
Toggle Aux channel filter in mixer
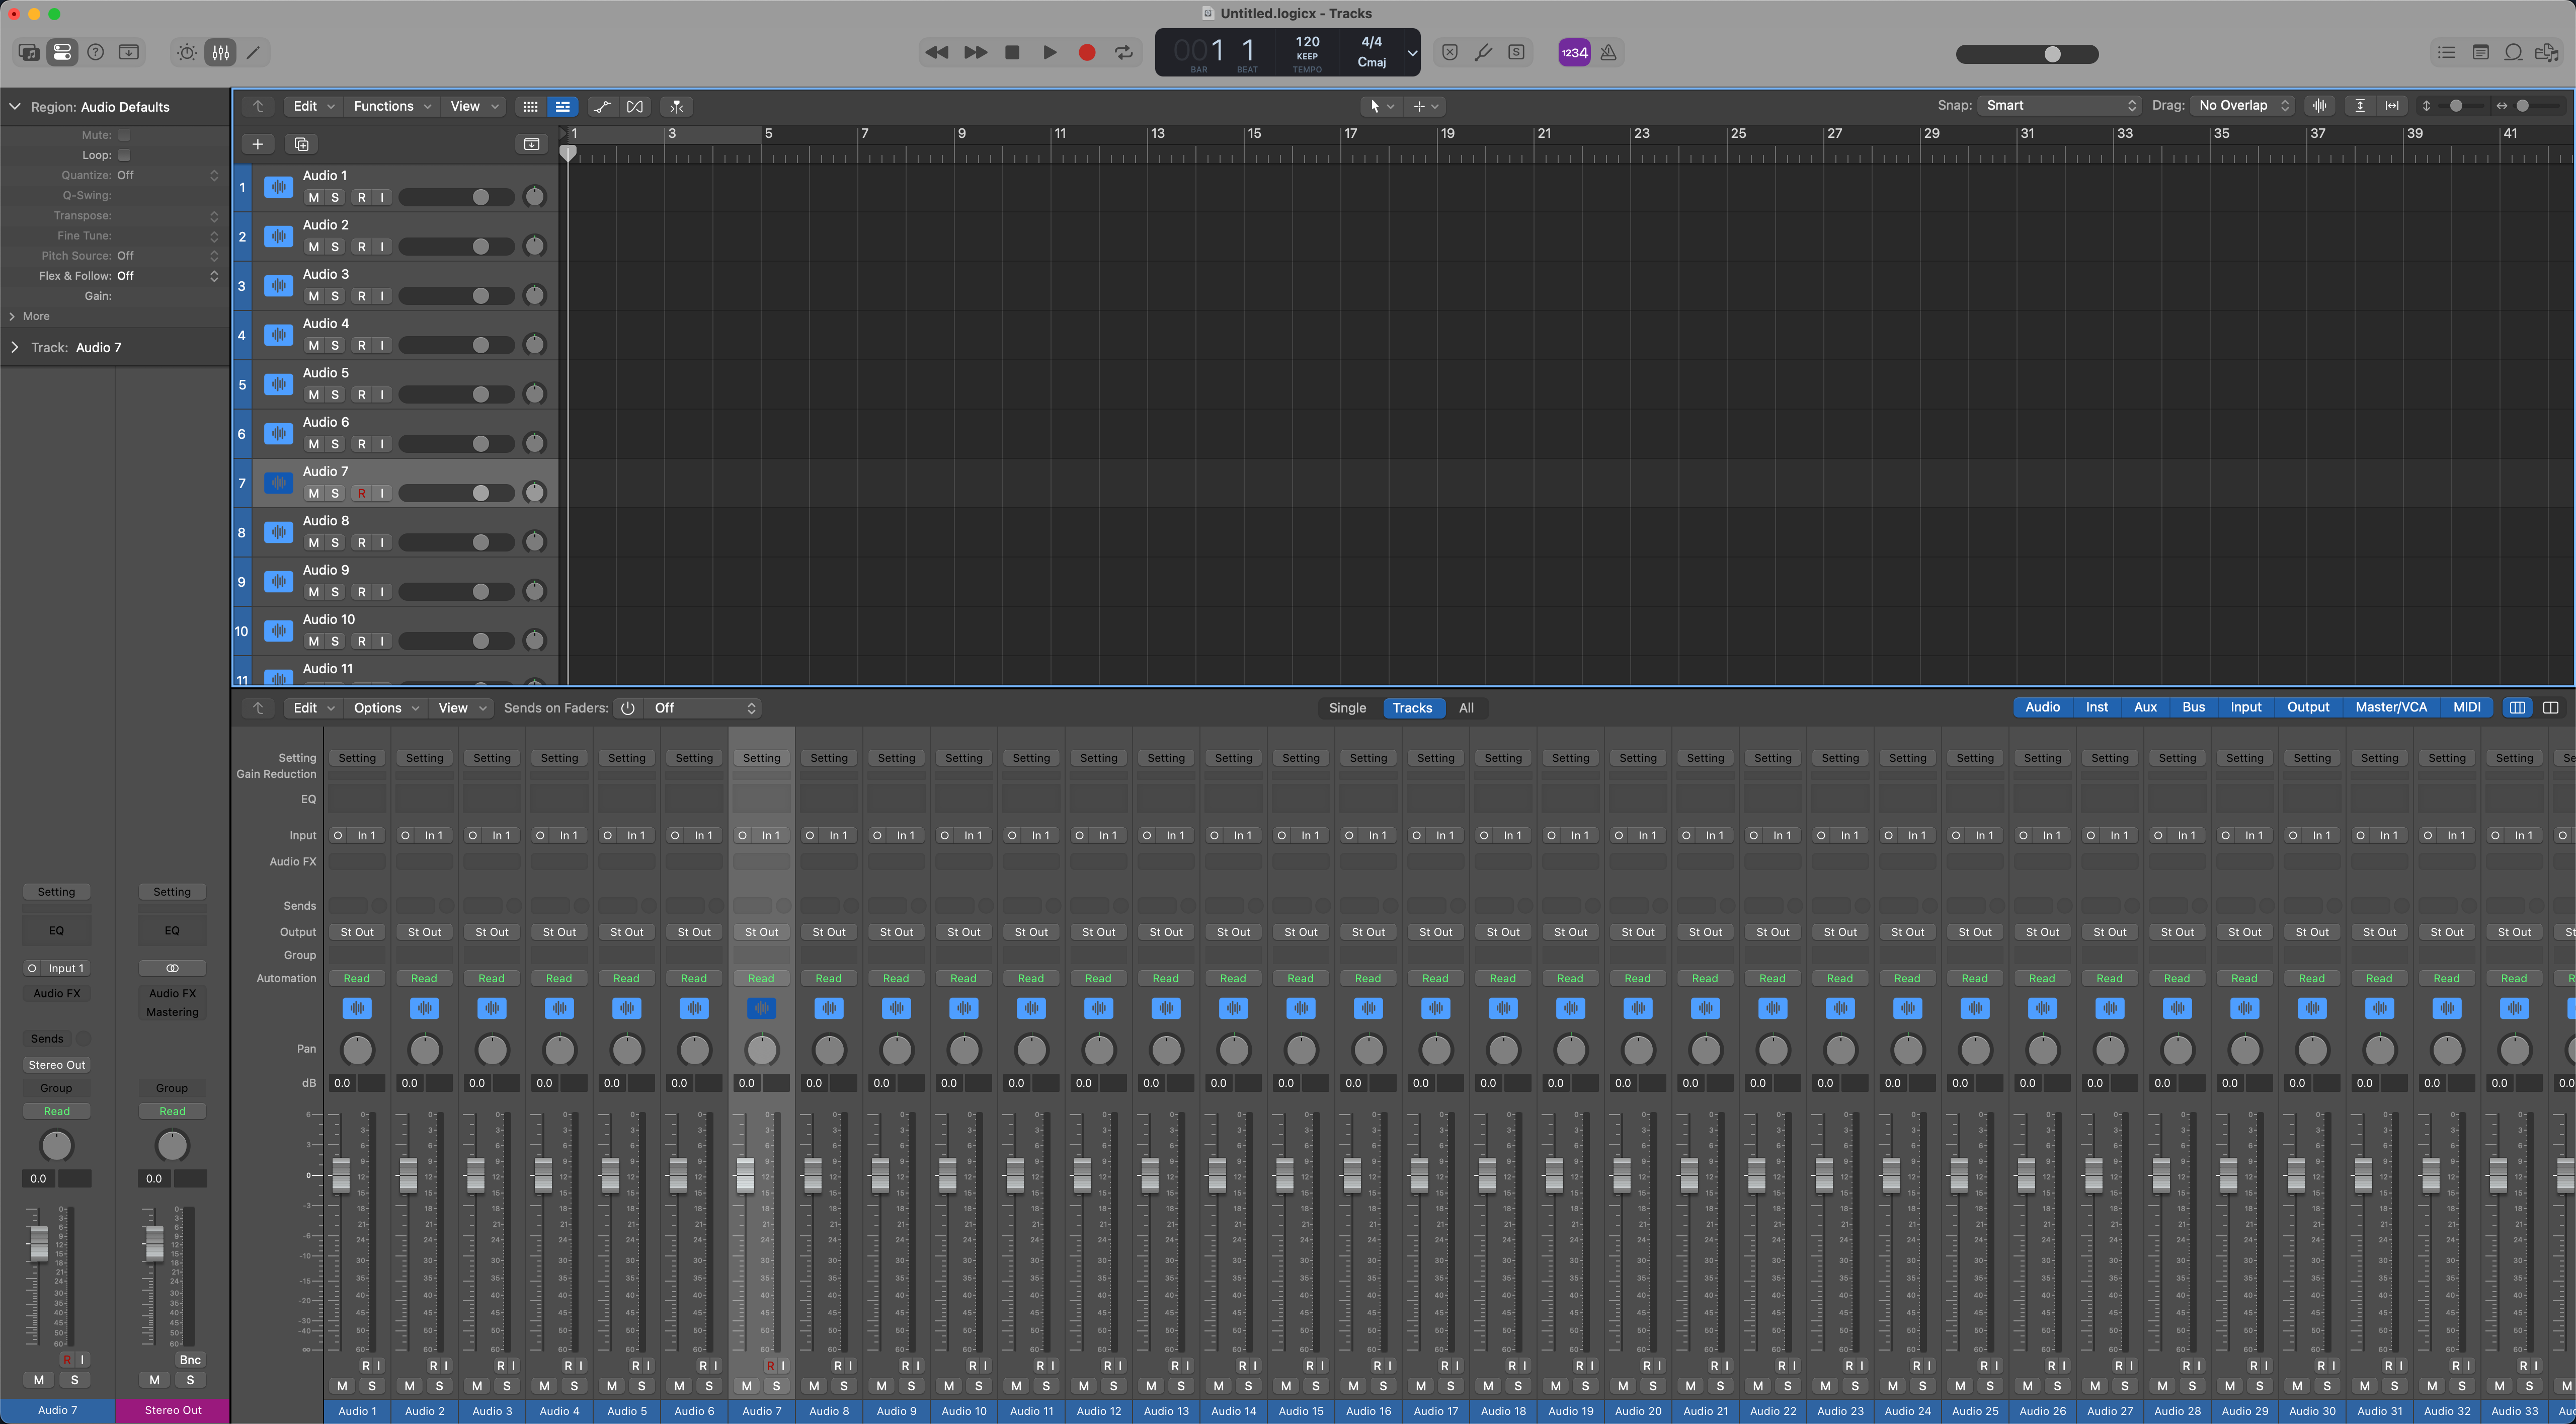tap(2145, 707)
